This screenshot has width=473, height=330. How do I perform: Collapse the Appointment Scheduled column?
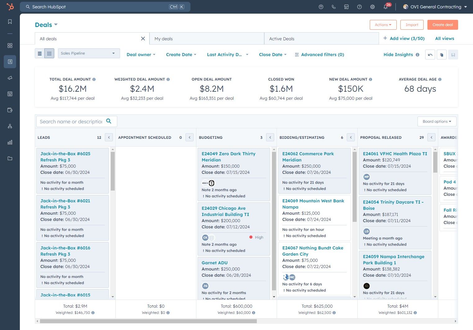(190, 137)
